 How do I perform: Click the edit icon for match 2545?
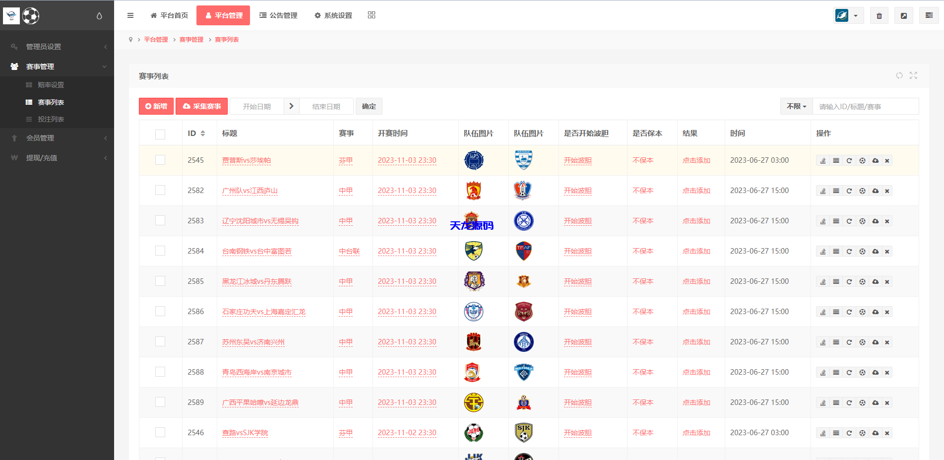[x=822, y=160]
